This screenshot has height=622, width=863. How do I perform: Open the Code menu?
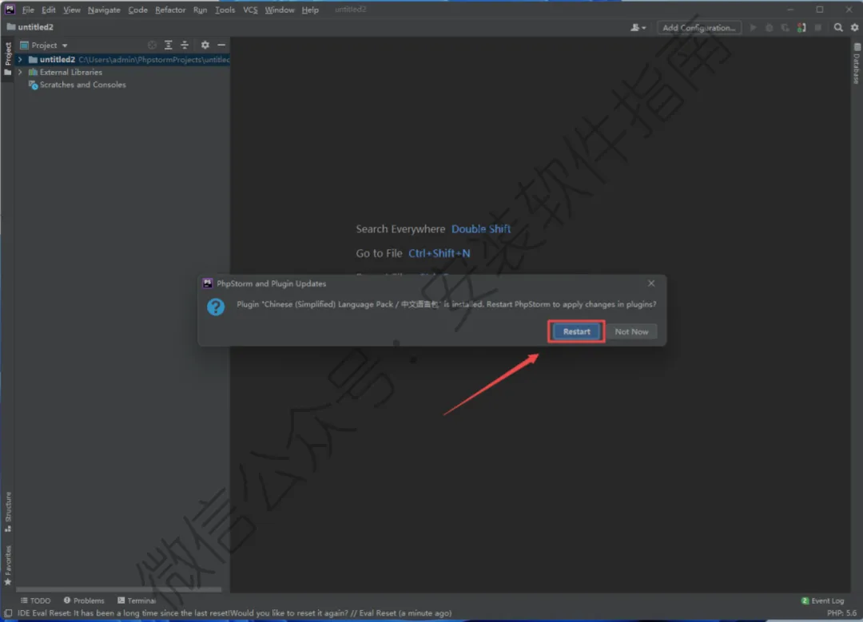(x=137, y=10)
